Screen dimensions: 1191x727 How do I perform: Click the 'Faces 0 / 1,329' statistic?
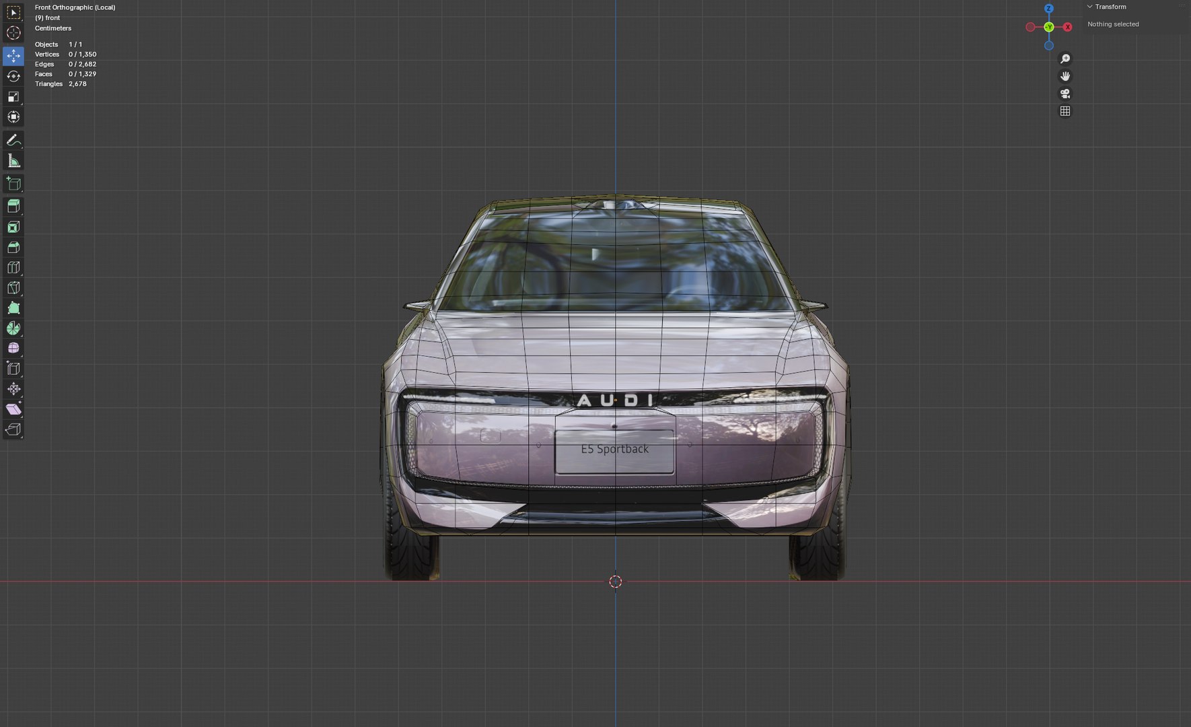(x=65, y=74)
